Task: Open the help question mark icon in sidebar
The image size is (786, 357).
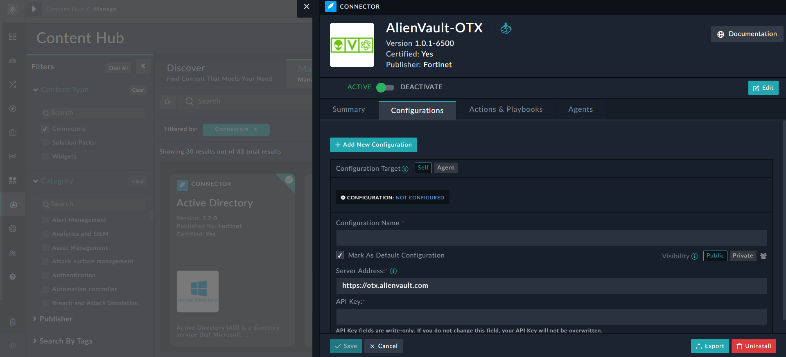Action: click(x=13, y=277)
